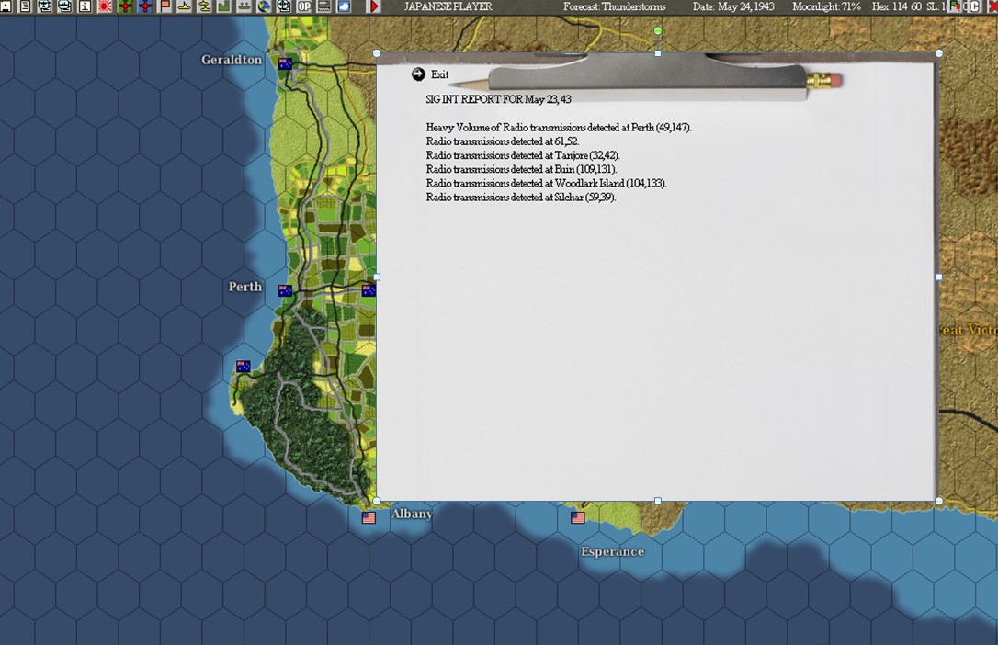Image resolution: width=998 pixels, height=645 pixels.
Task: Select the rising sun Japanese flag icon
Action: pyautogui.click(x=104, y=6)
